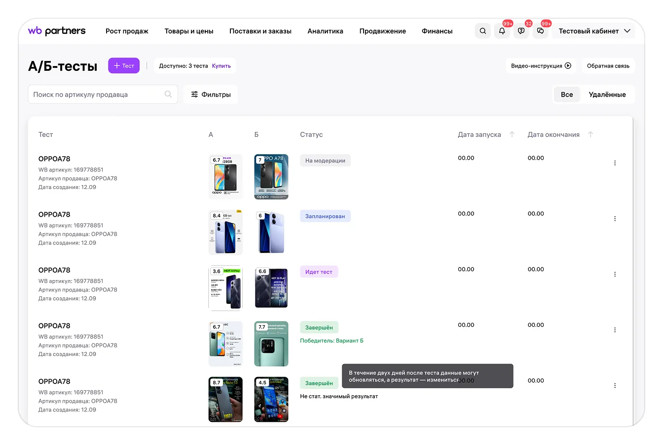Image resolution: width=663 pixels, height=445 pixels.
Task: Click the Идет тест status badge
Action: [x=319, y=272]
